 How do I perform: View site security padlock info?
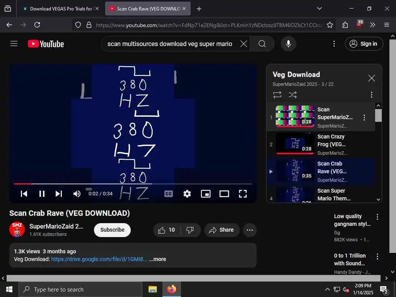coord(89,25)
